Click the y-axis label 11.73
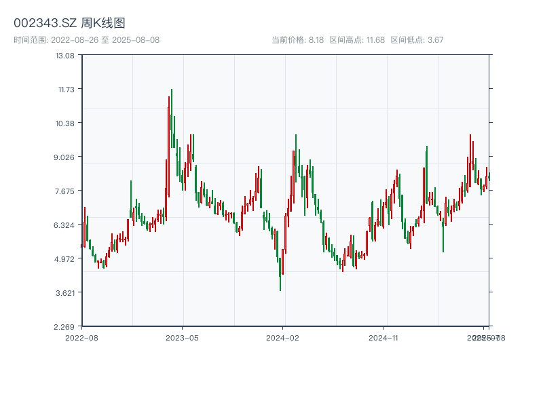The image size is (543, 407). click(x=66, y=90)
